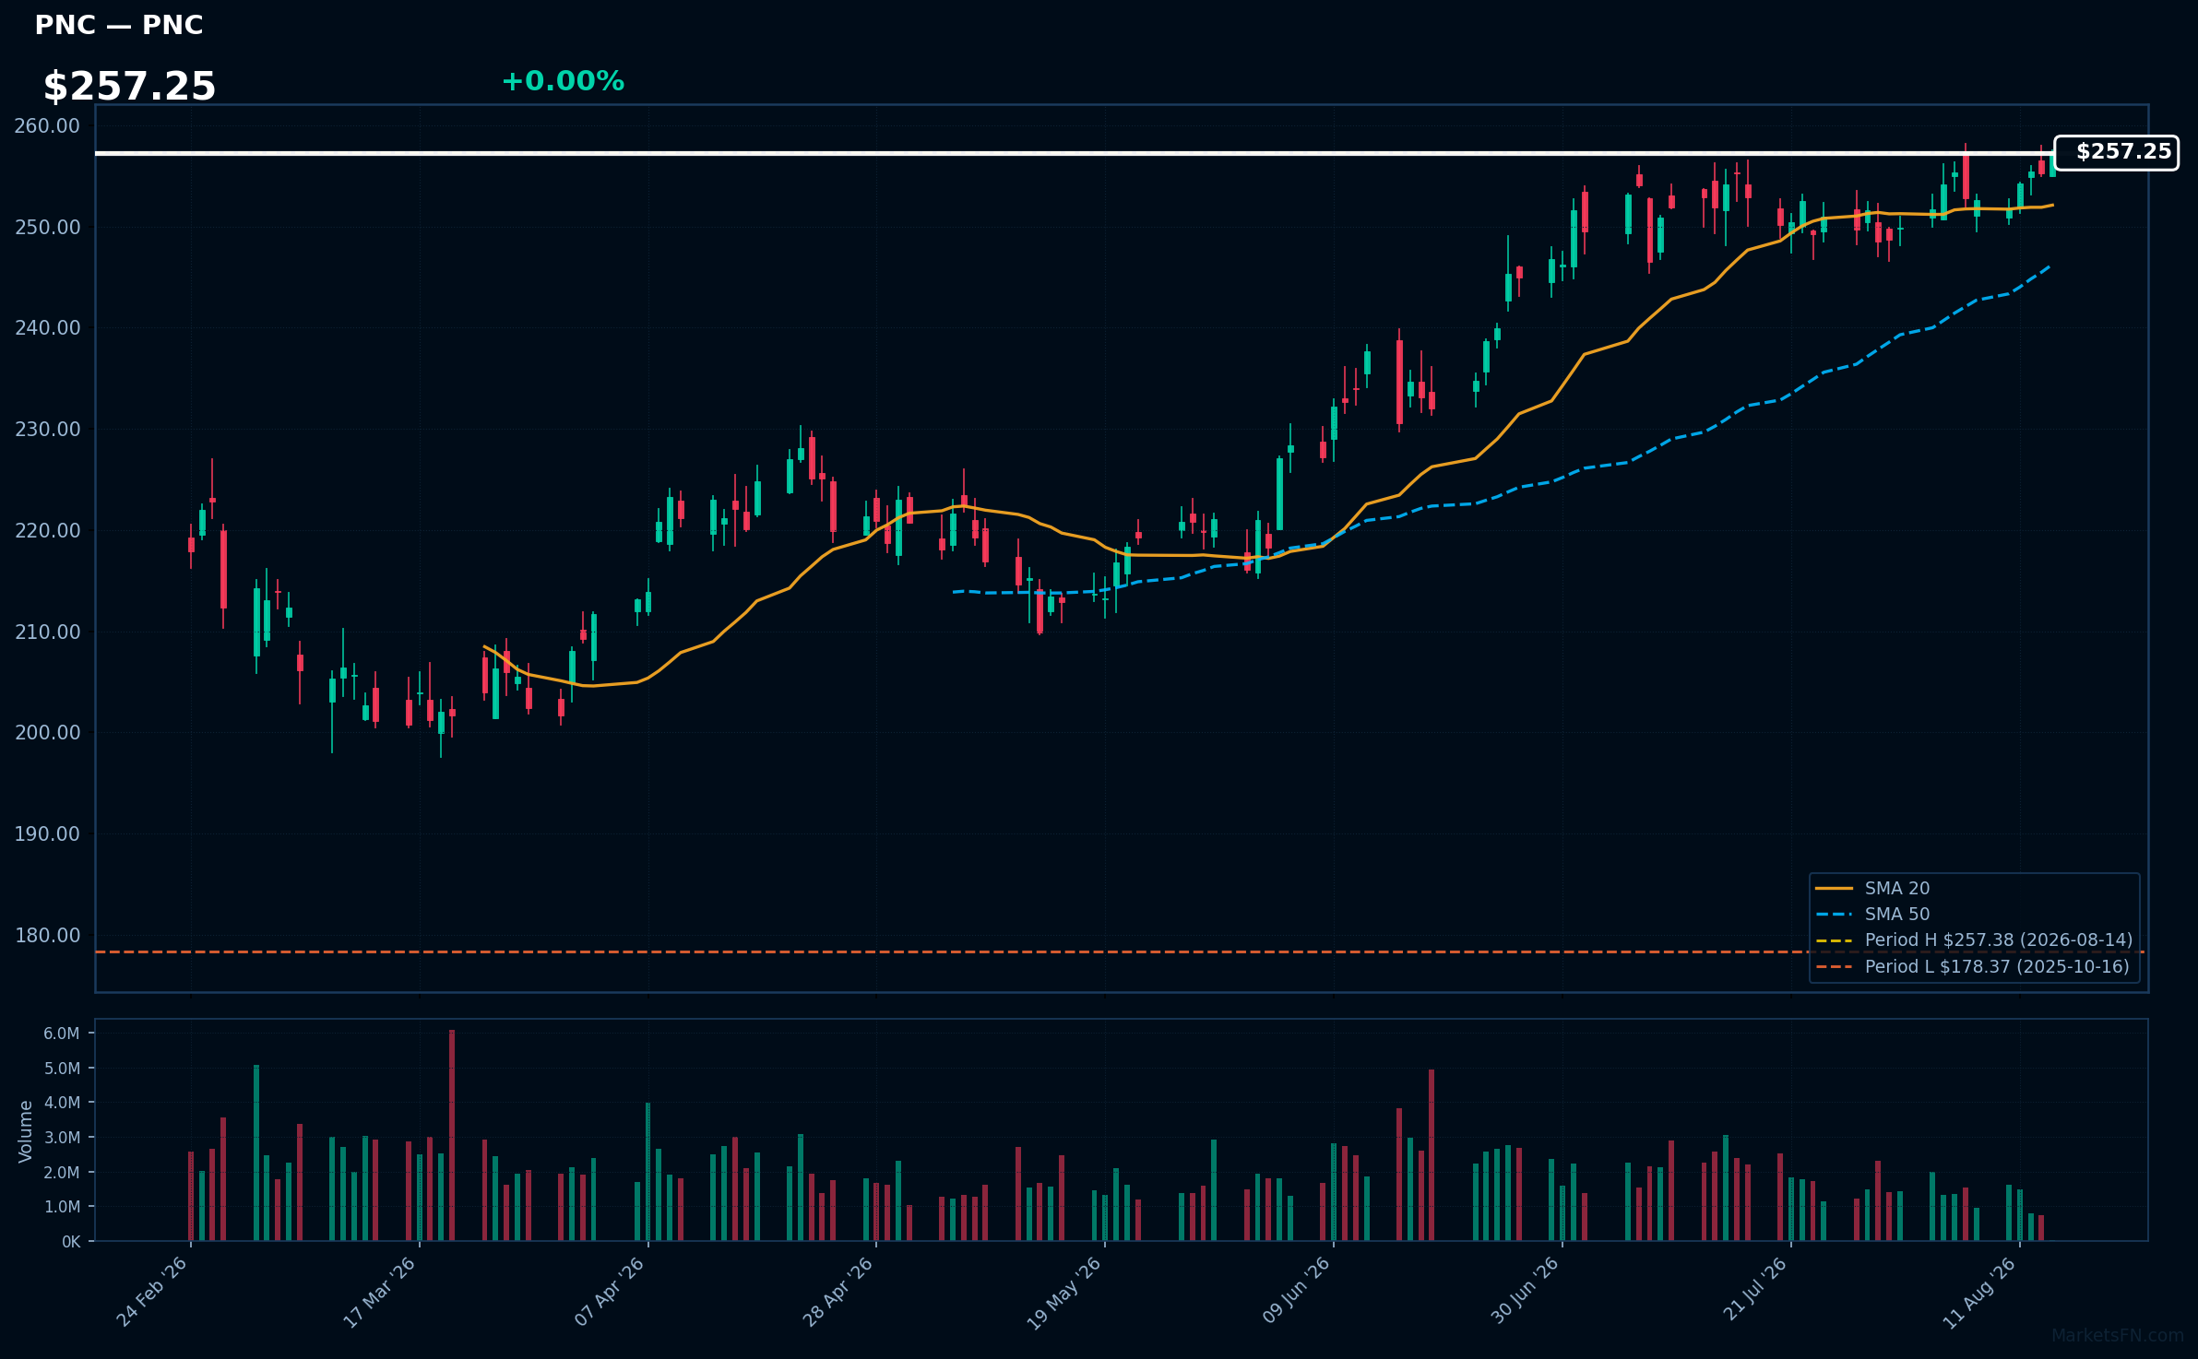Click the 09 Jun '26 date label
2198x1359 pixels.
point(1296,1291)
